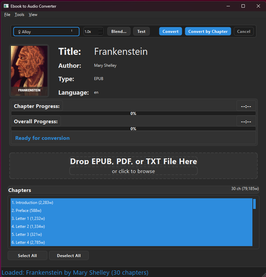The width and height of the screenshot is (266, 277).
Task: Click the Overall Progress time display
Action: (x=246, y=121)
